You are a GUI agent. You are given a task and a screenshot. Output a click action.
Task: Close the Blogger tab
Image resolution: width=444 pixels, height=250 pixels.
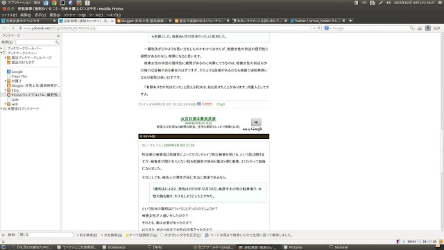point(170,21)
